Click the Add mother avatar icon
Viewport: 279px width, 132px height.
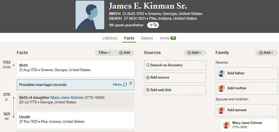tap(221, 88)
